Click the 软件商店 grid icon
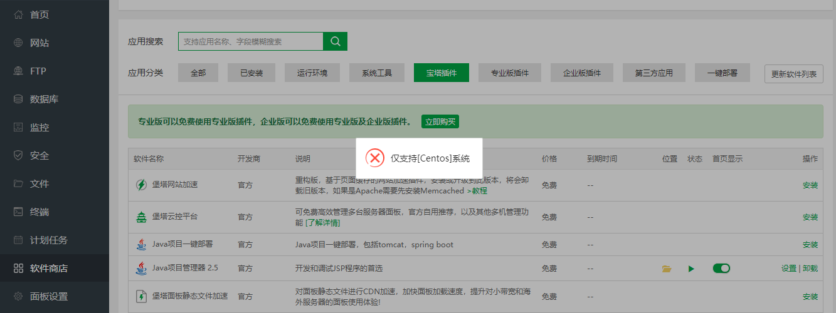This screenshot has width=836, height=313. coord(18,268)
